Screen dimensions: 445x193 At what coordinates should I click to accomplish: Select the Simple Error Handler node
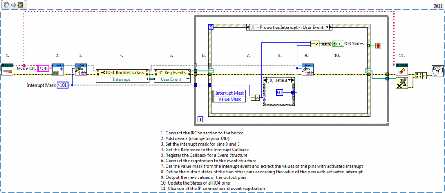point(437,71)
